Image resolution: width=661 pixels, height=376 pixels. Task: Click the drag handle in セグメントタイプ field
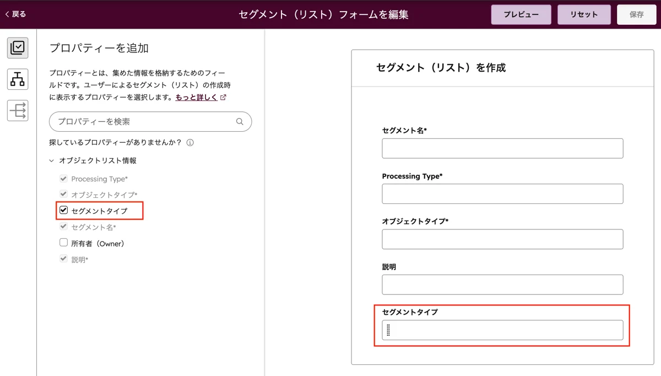coord(388,330)
